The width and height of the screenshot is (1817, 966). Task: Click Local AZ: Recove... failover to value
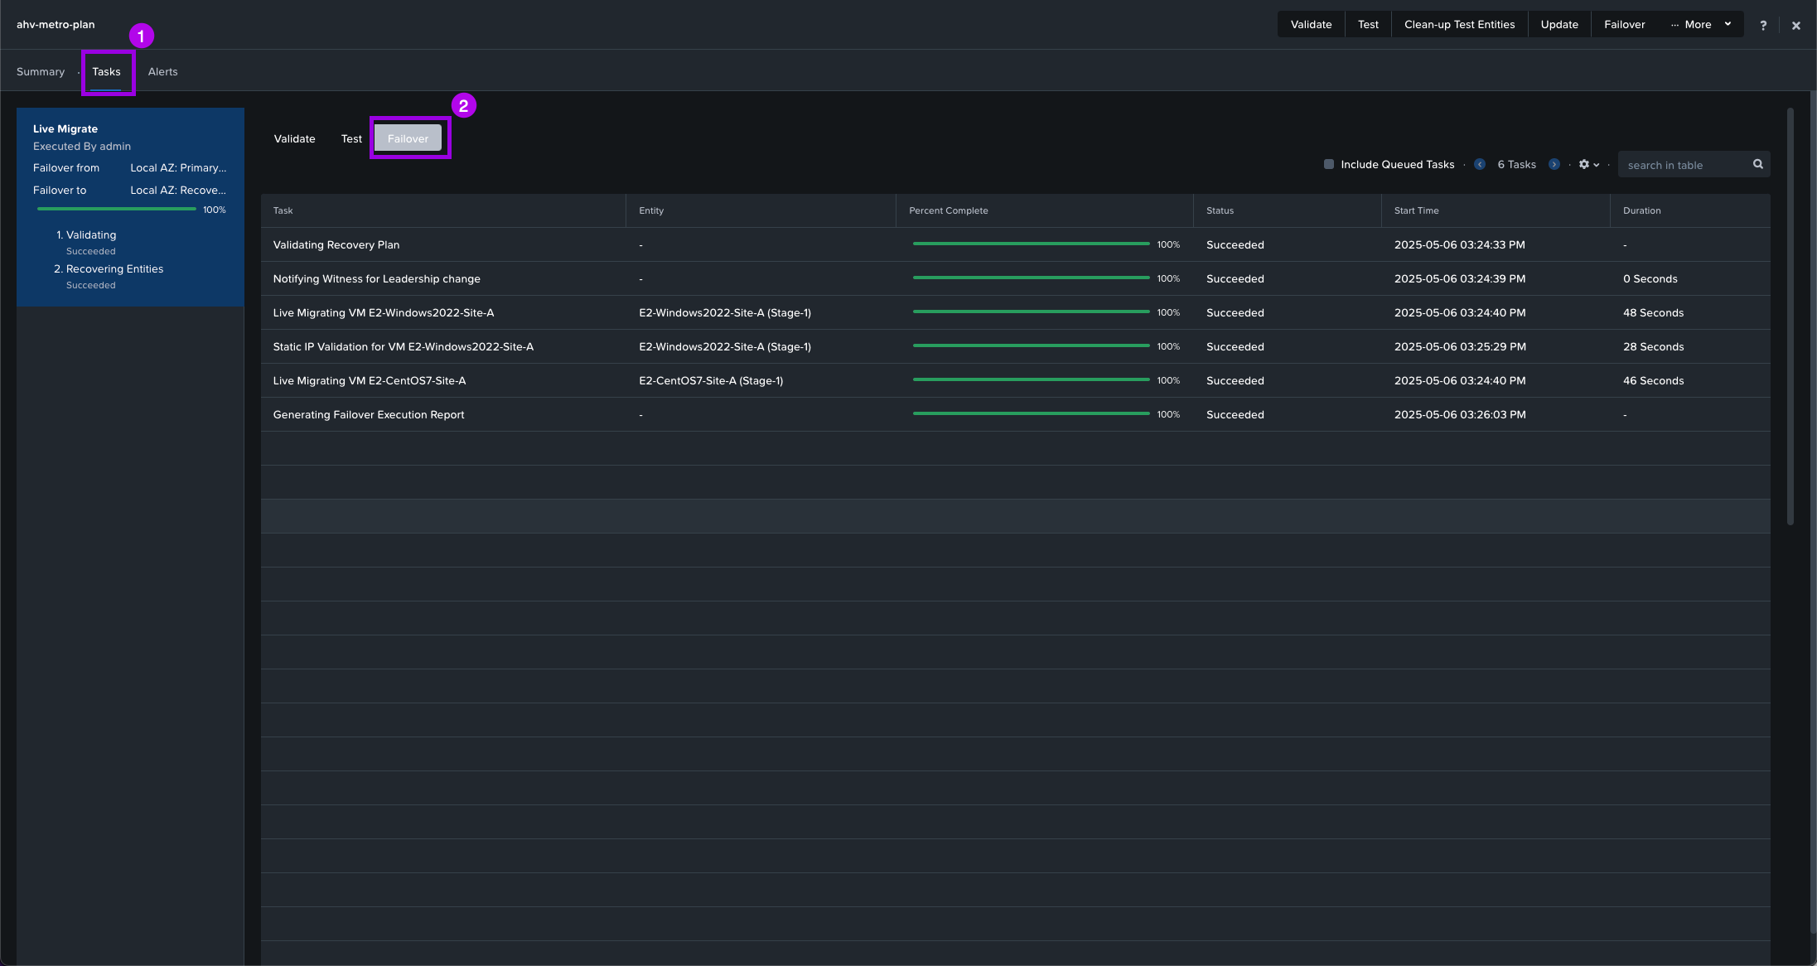click(x=178, y=190)
